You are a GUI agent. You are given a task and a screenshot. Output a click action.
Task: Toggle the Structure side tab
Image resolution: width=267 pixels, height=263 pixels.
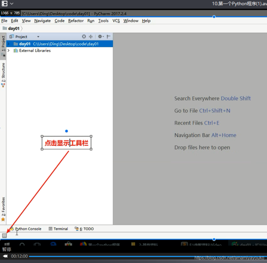click(x=3, y=75)
